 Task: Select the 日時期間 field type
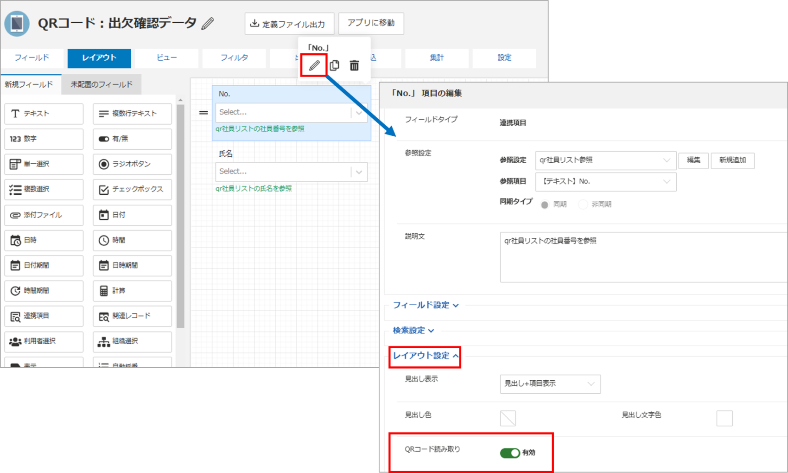tap(132, 265)
